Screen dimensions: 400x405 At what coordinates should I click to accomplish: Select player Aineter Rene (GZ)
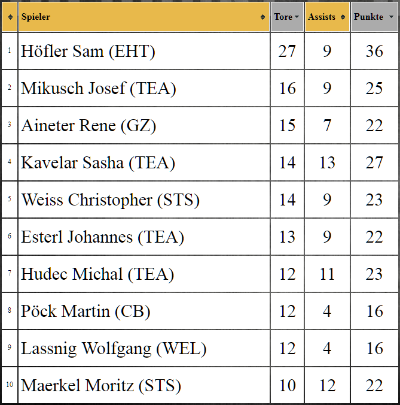[88, 126]
